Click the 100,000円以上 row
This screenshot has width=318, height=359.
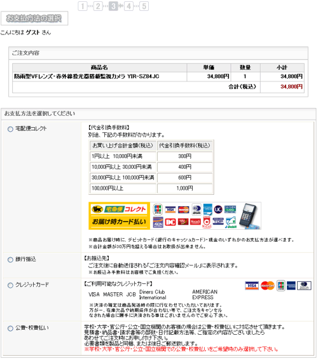[x=151, y=188]
